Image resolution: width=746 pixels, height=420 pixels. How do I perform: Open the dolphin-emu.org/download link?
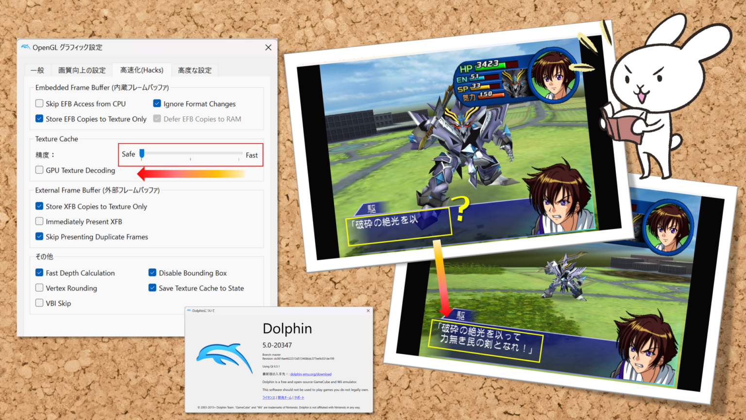click(x=310, y=374)
